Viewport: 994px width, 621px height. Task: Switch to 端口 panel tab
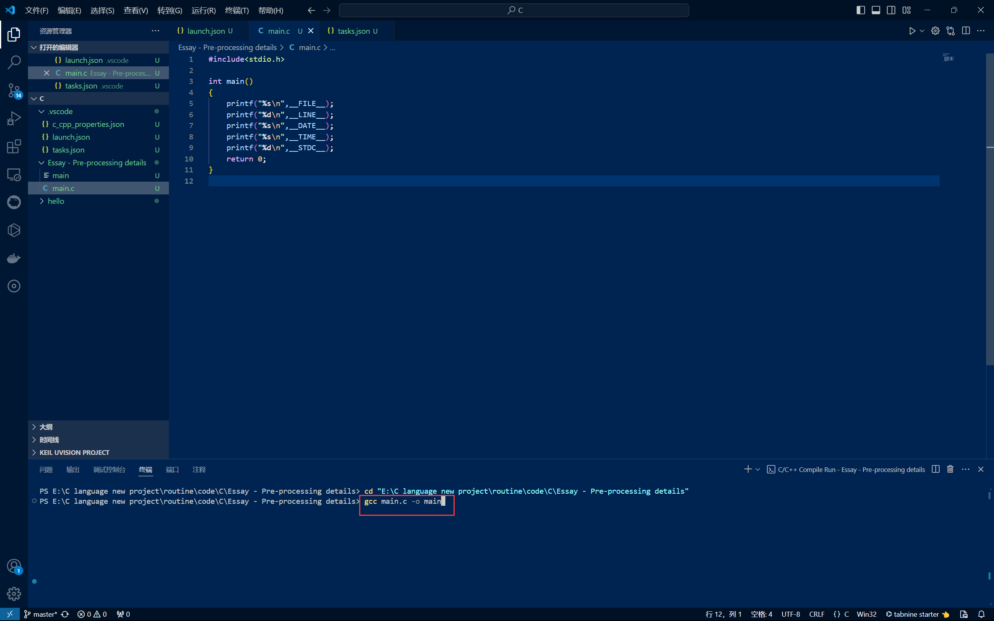(172, 470)
